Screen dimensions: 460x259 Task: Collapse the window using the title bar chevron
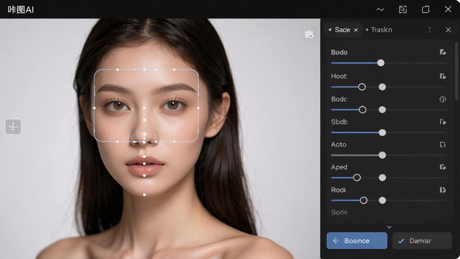coord(380,9)
